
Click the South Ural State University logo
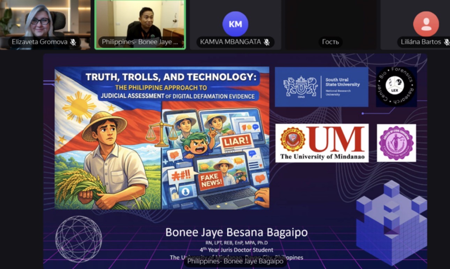(321, 87)
